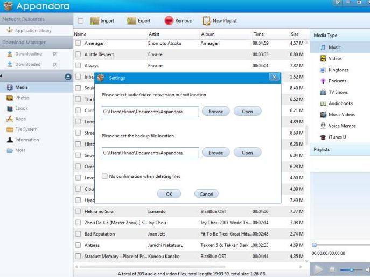Open the backup file folder
The image size is (370, 277).
(247, 153)
